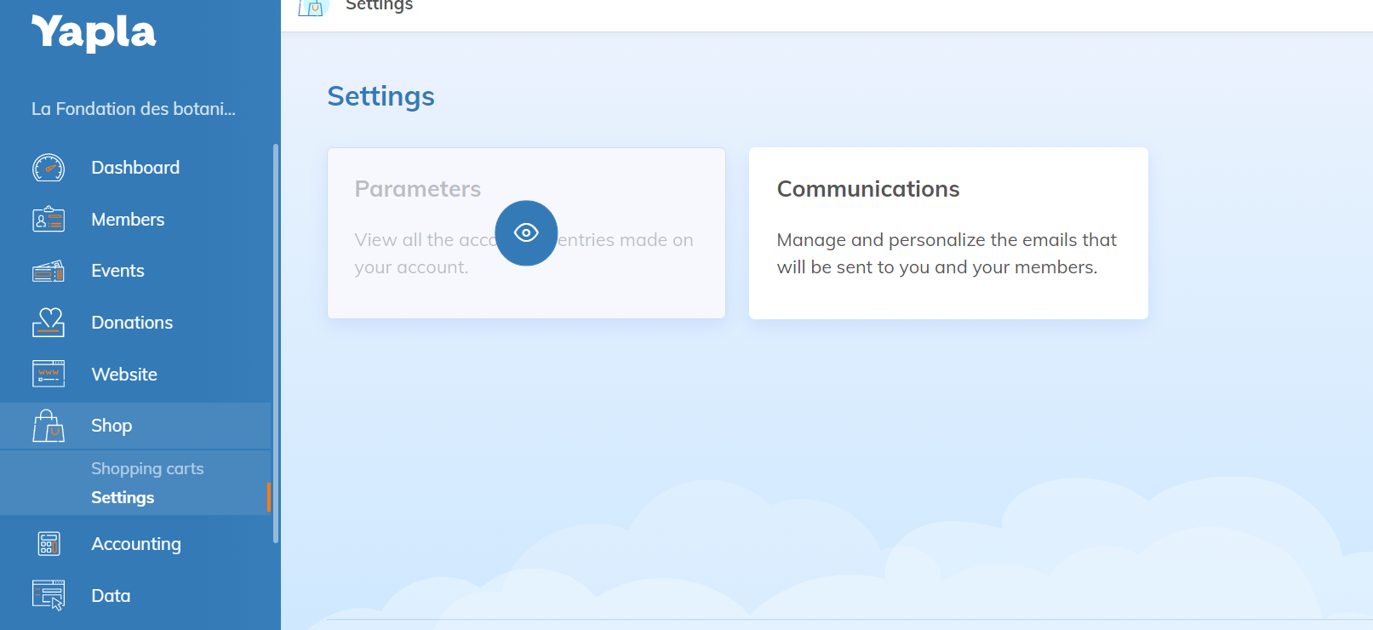
Task: Click the Website browser icon
Action: click(49, 375)
